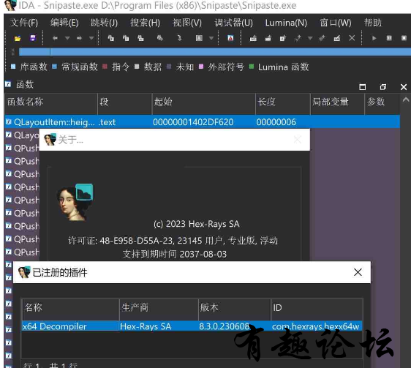This screenshot has width=411, height=368.
Task: Click functions list scrollbar up arrow
Action: 405,99
